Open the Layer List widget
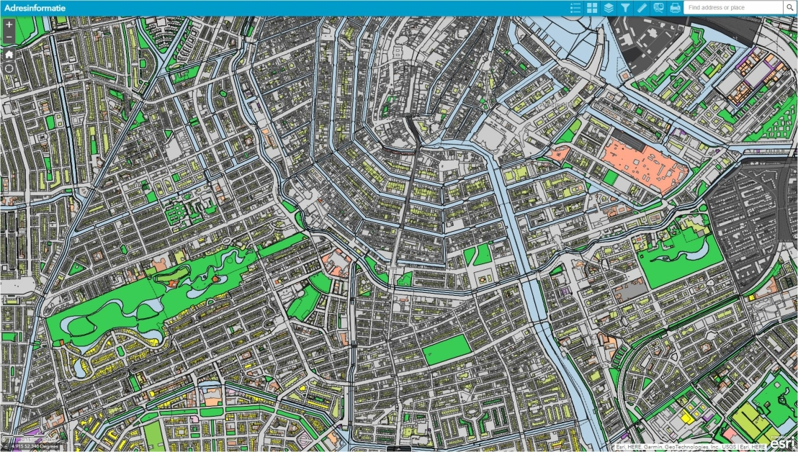The height and width of the screenshot is (452, 798). point(609,7)
